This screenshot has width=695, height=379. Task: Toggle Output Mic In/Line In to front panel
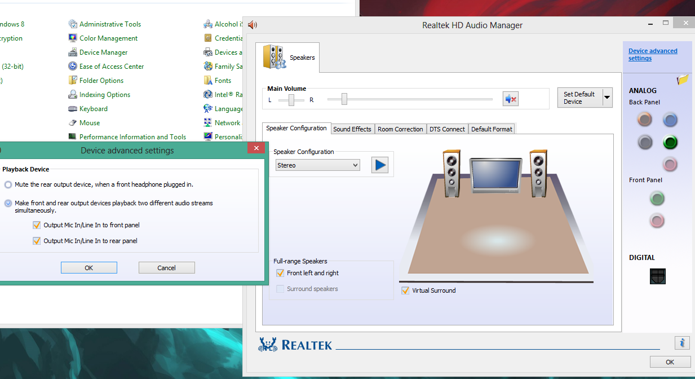(x=37, y=225)
